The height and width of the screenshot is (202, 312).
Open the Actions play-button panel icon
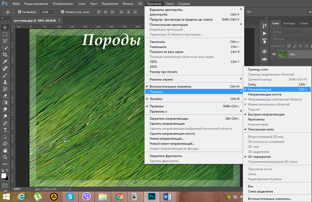pos(265,33)
